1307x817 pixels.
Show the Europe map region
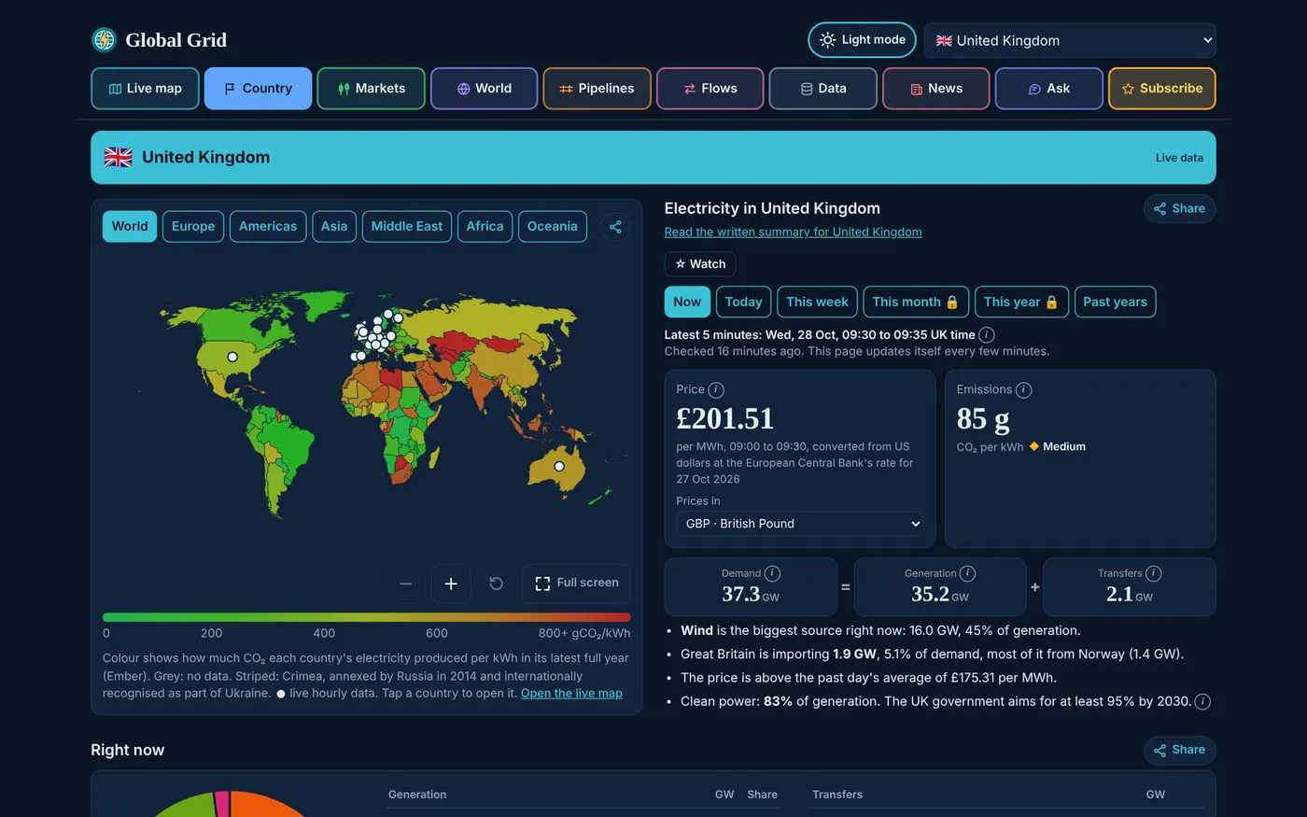[x=193, y=227]
